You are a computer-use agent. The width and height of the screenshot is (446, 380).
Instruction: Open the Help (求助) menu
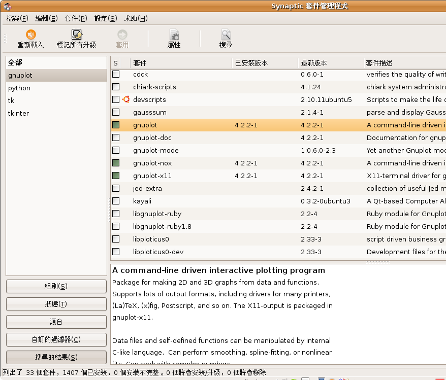click(136, 18)
